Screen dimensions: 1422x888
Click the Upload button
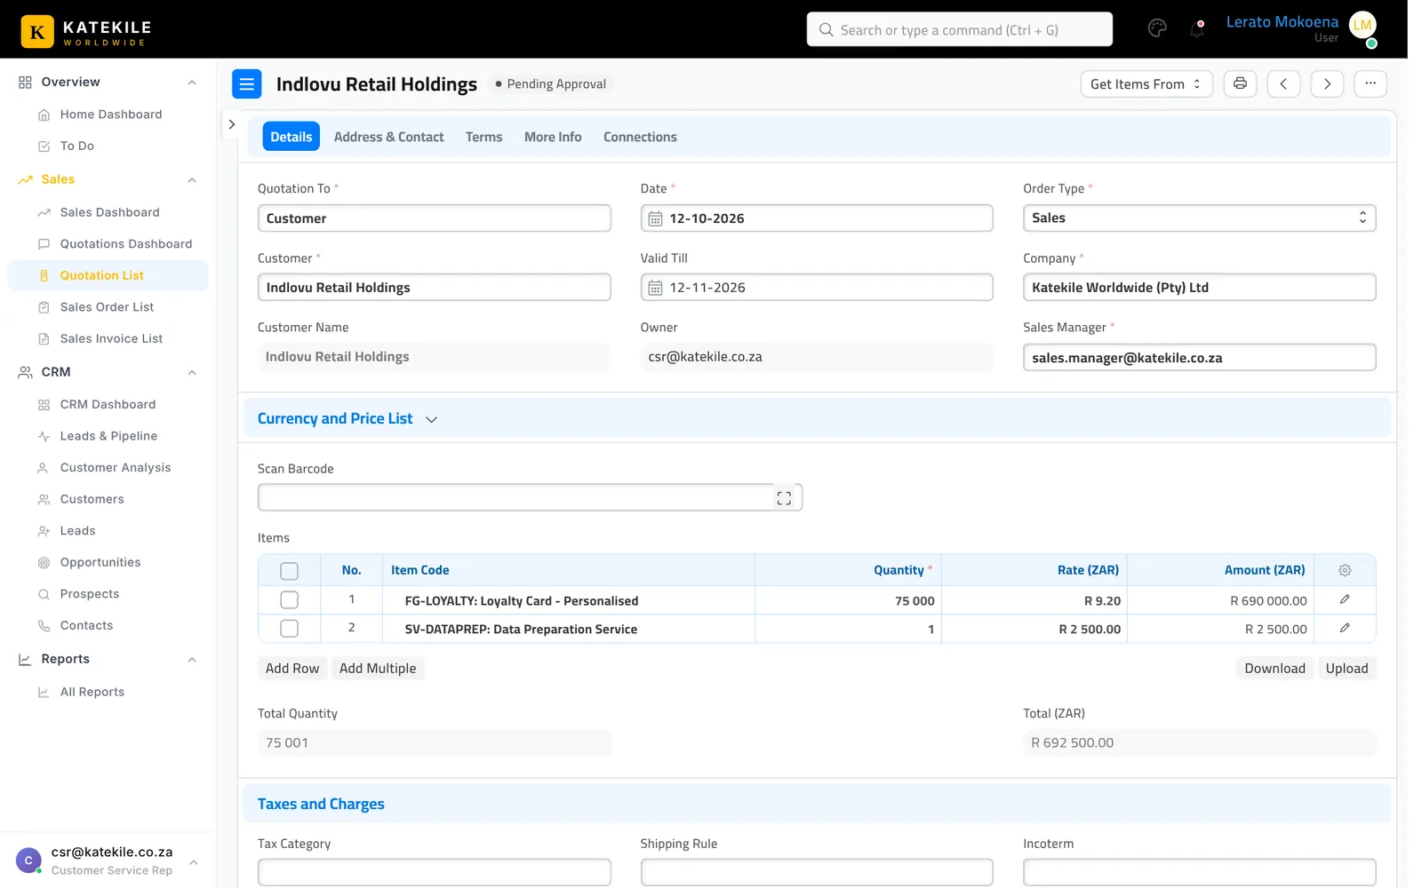coord(1346,669)
